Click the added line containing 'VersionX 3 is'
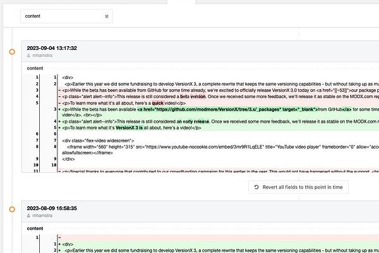379x253 pixels. click(x=219, y=128)
